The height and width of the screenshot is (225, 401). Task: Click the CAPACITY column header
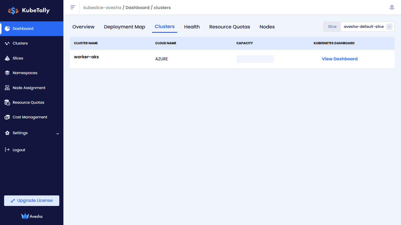[x=245, y=43]
